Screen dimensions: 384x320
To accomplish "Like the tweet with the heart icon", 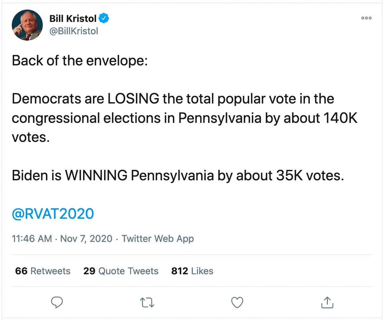I will point(237,303).
